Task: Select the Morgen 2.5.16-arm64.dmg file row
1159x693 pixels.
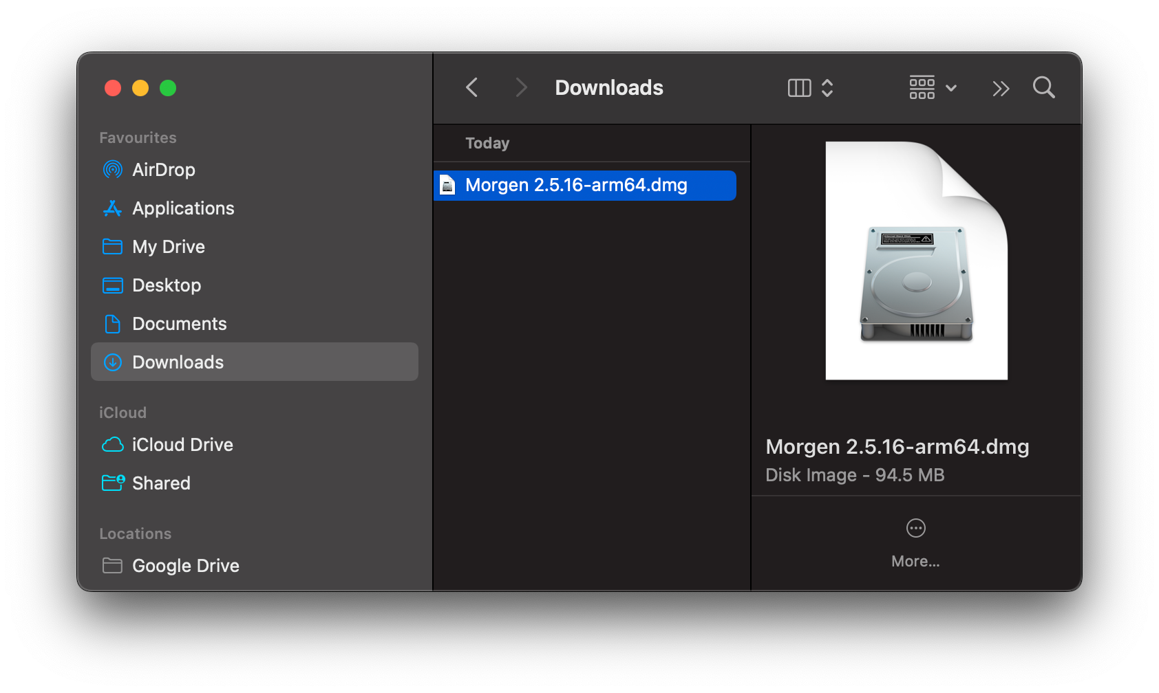Action: [x=585, y=185]
